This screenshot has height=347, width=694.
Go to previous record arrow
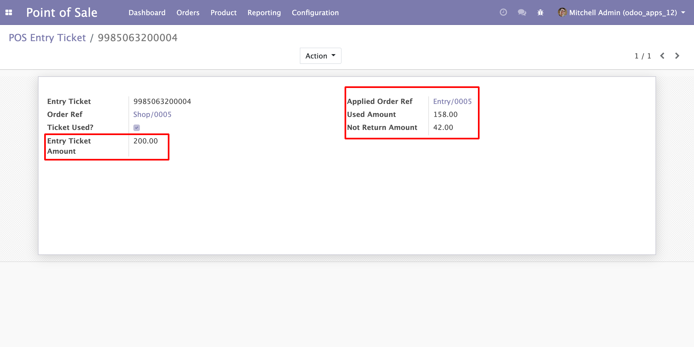click(662, 56)
